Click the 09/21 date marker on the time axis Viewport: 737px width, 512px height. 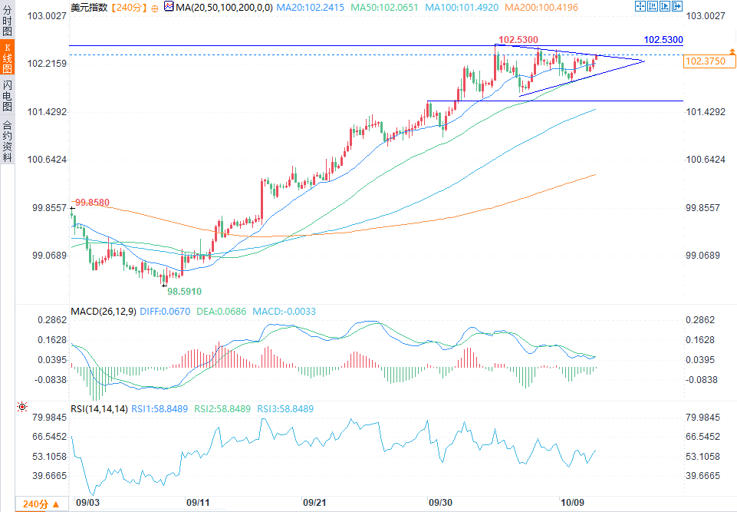314,503
